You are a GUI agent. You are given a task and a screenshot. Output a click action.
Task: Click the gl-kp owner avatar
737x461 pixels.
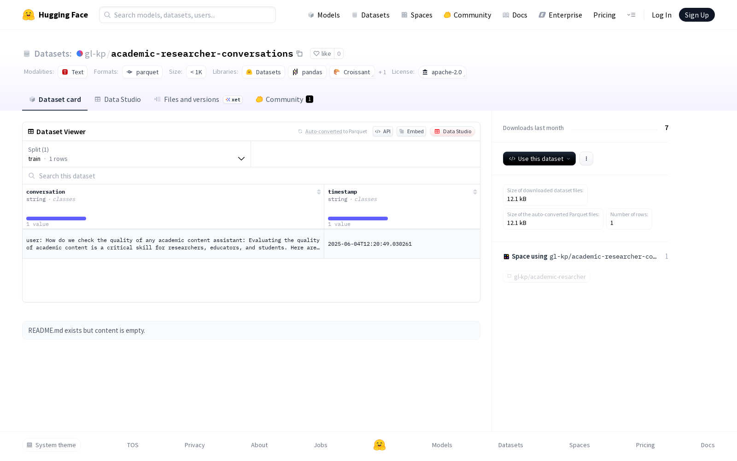click(x=80, y=53)
